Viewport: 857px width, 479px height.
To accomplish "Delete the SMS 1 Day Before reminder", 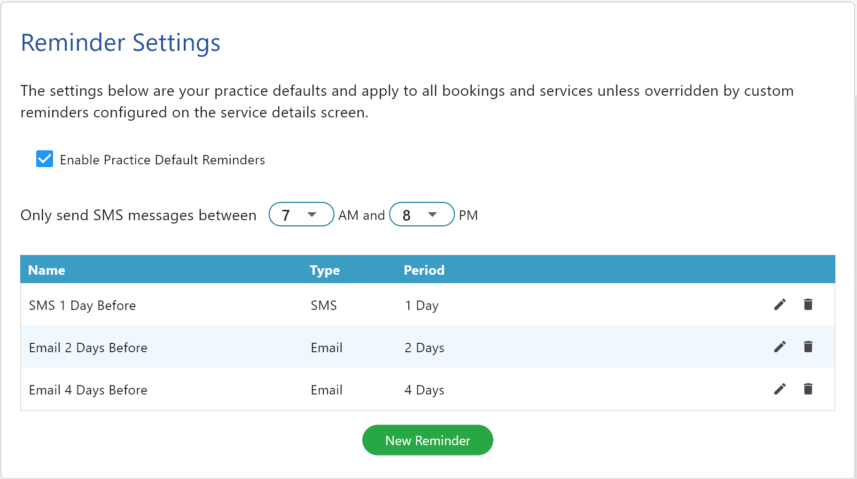I will 808,304.
